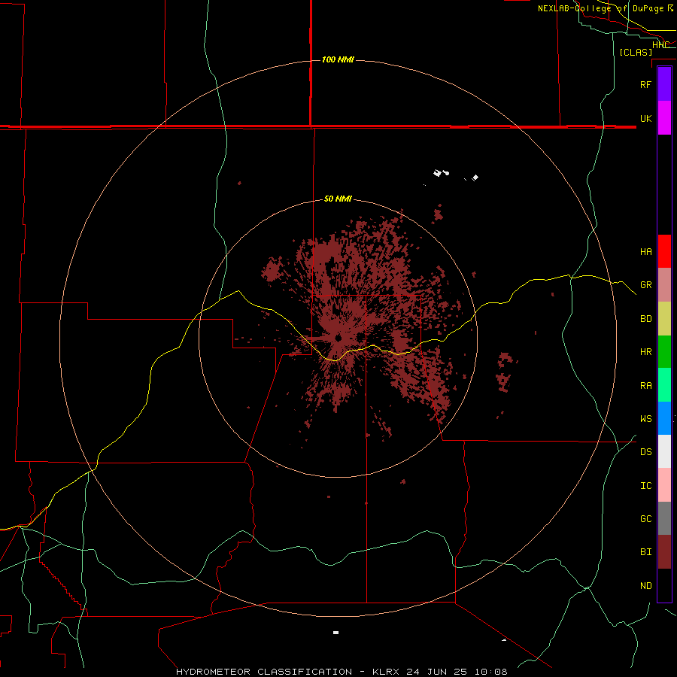Click the 10:08 time stamp

click(490, 672)
